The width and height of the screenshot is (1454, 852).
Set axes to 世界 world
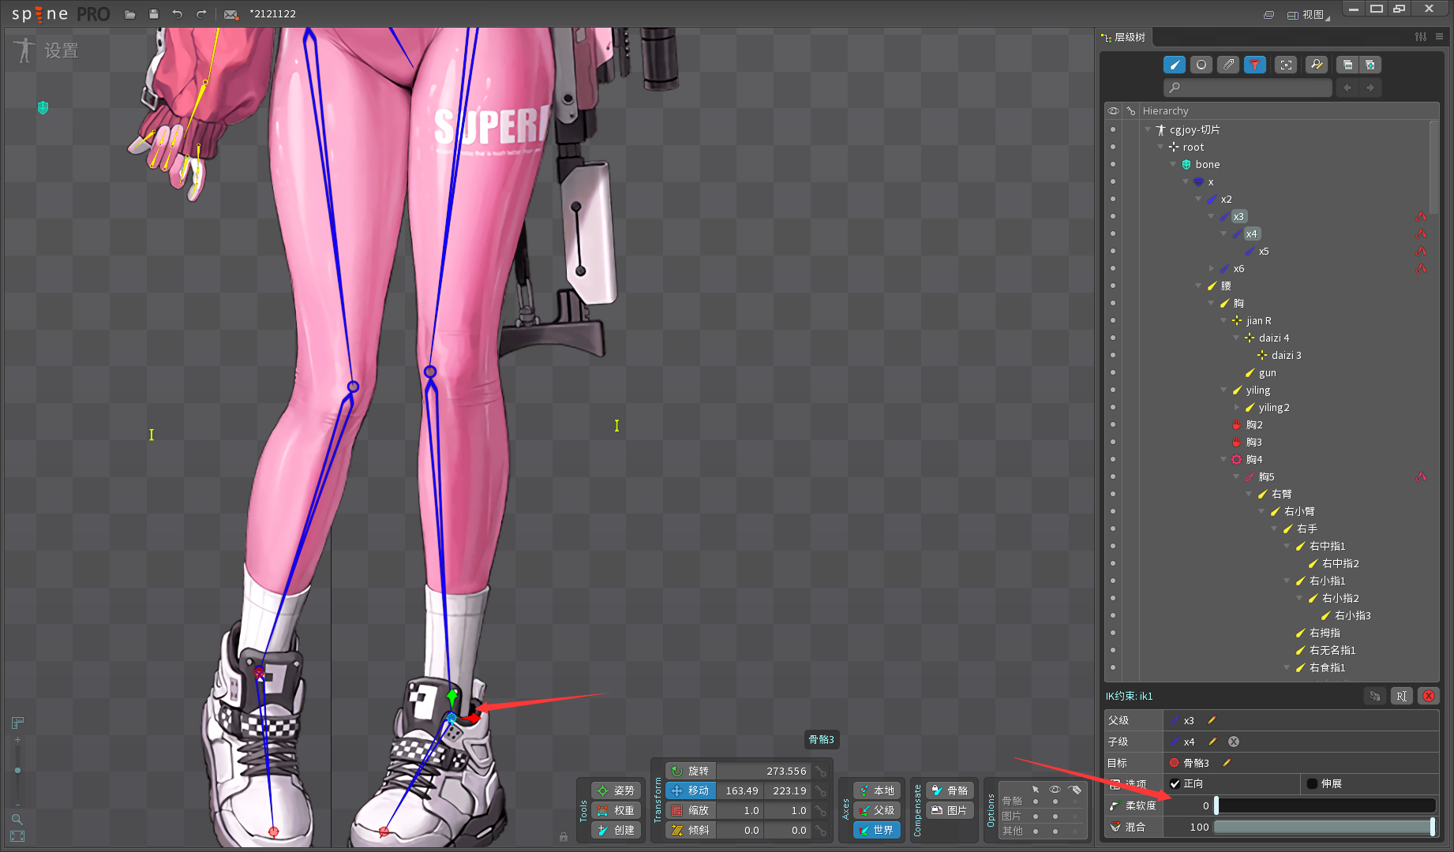pyautogui.click(x=876, y=830)
